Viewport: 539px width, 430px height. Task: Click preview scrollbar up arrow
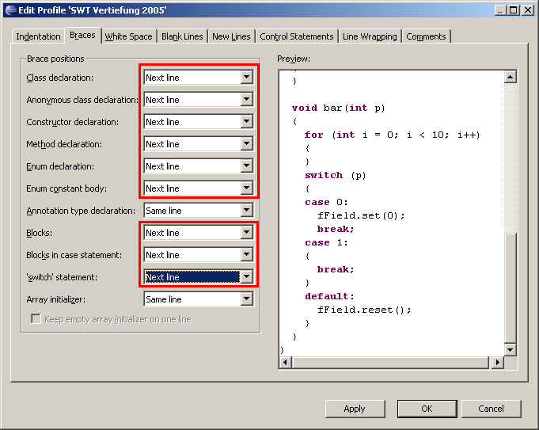point(510,77)
